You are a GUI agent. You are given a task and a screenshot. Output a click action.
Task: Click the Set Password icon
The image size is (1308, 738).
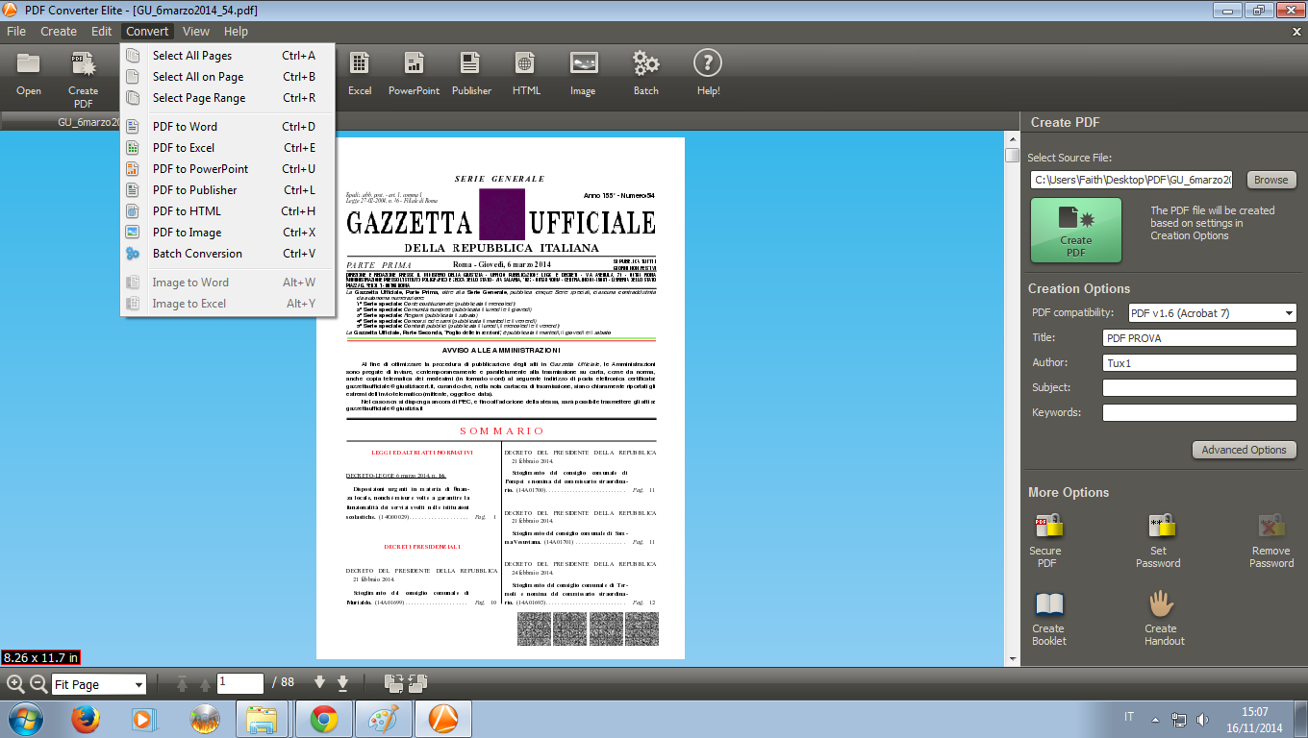click(x=1159, y=539)
